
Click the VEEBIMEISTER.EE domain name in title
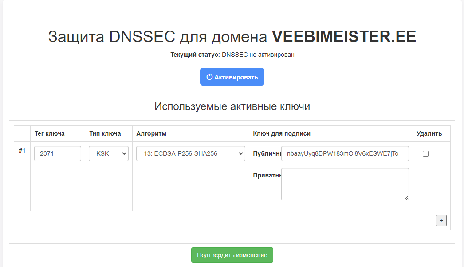(x=344, y=37)
